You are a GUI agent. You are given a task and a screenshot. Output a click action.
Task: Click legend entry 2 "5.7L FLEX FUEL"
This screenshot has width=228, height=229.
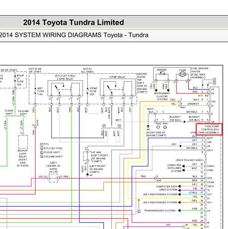51,148
